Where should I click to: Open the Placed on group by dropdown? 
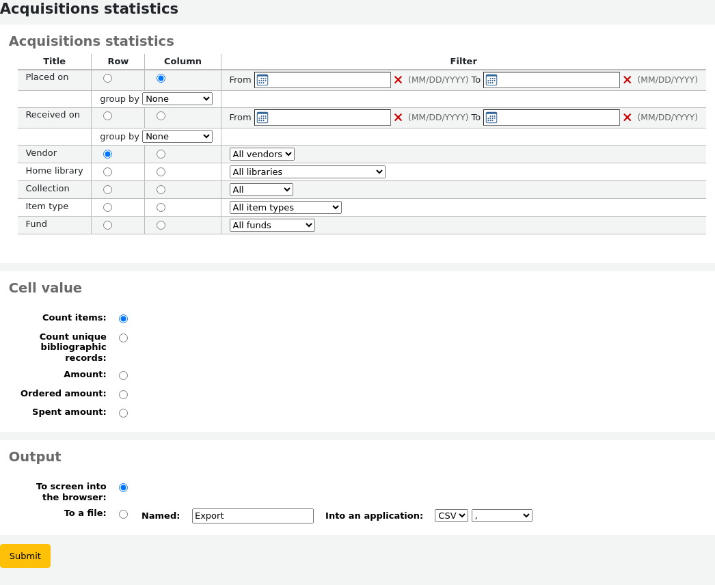click(x=177, y=98)
